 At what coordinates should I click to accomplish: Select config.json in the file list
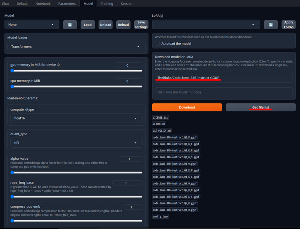160,217
